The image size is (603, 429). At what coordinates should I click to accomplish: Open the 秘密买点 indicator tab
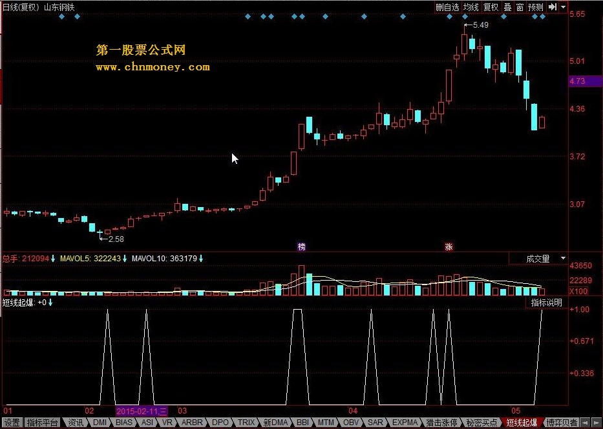click(x=482, y=423)
